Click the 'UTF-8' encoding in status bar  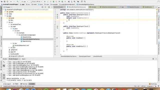[x=143, y=86]
